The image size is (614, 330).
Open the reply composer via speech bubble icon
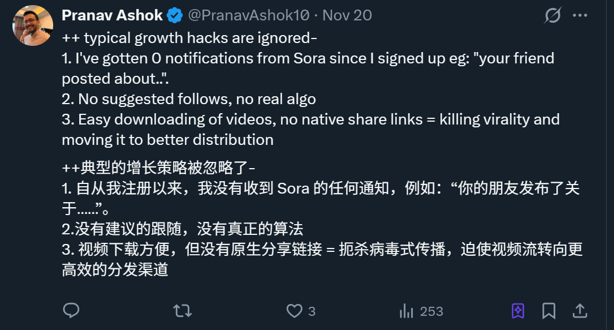(x=71, y=311)
